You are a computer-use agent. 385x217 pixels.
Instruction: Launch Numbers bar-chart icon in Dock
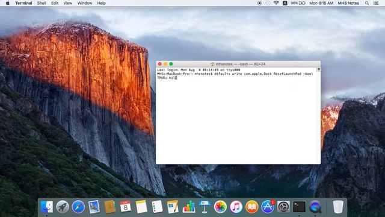[188, 207]
